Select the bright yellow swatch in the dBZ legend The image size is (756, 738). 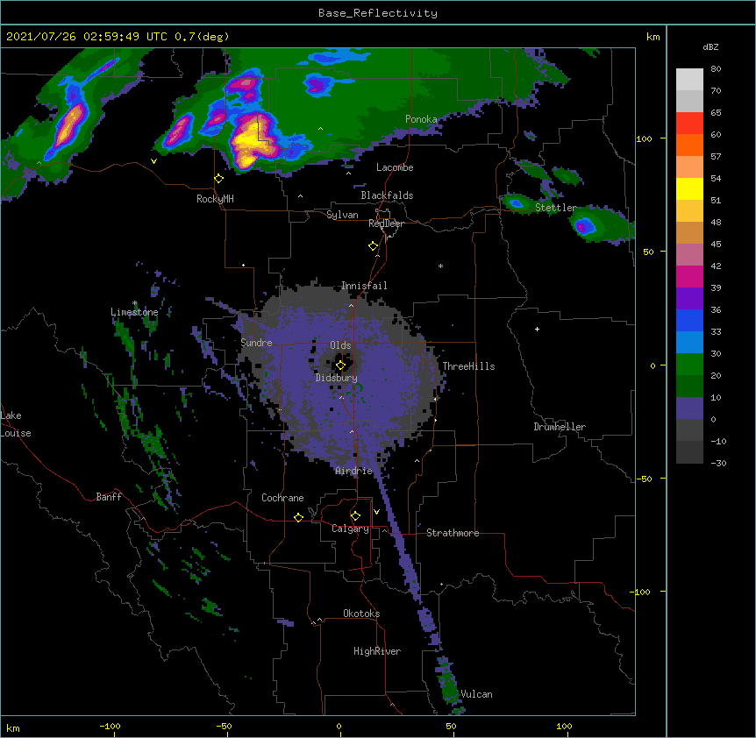[x=689, y=188]
